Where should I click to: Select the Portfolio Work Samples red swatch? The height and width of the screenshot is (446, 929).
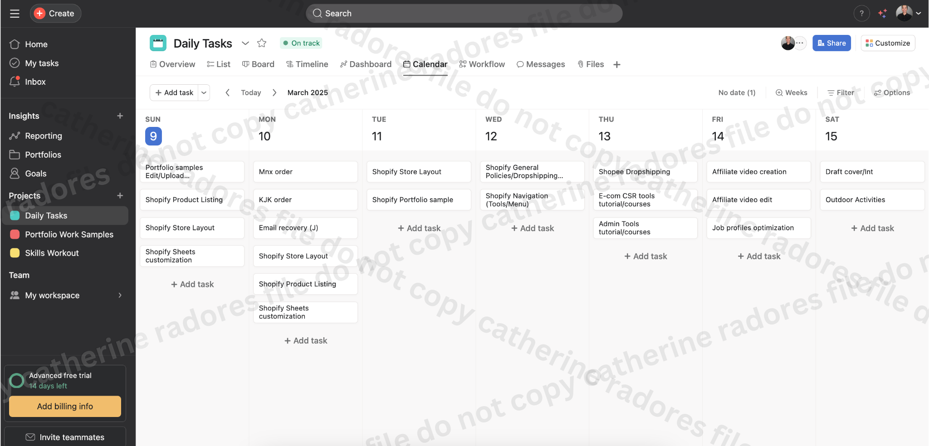[15, 234]
